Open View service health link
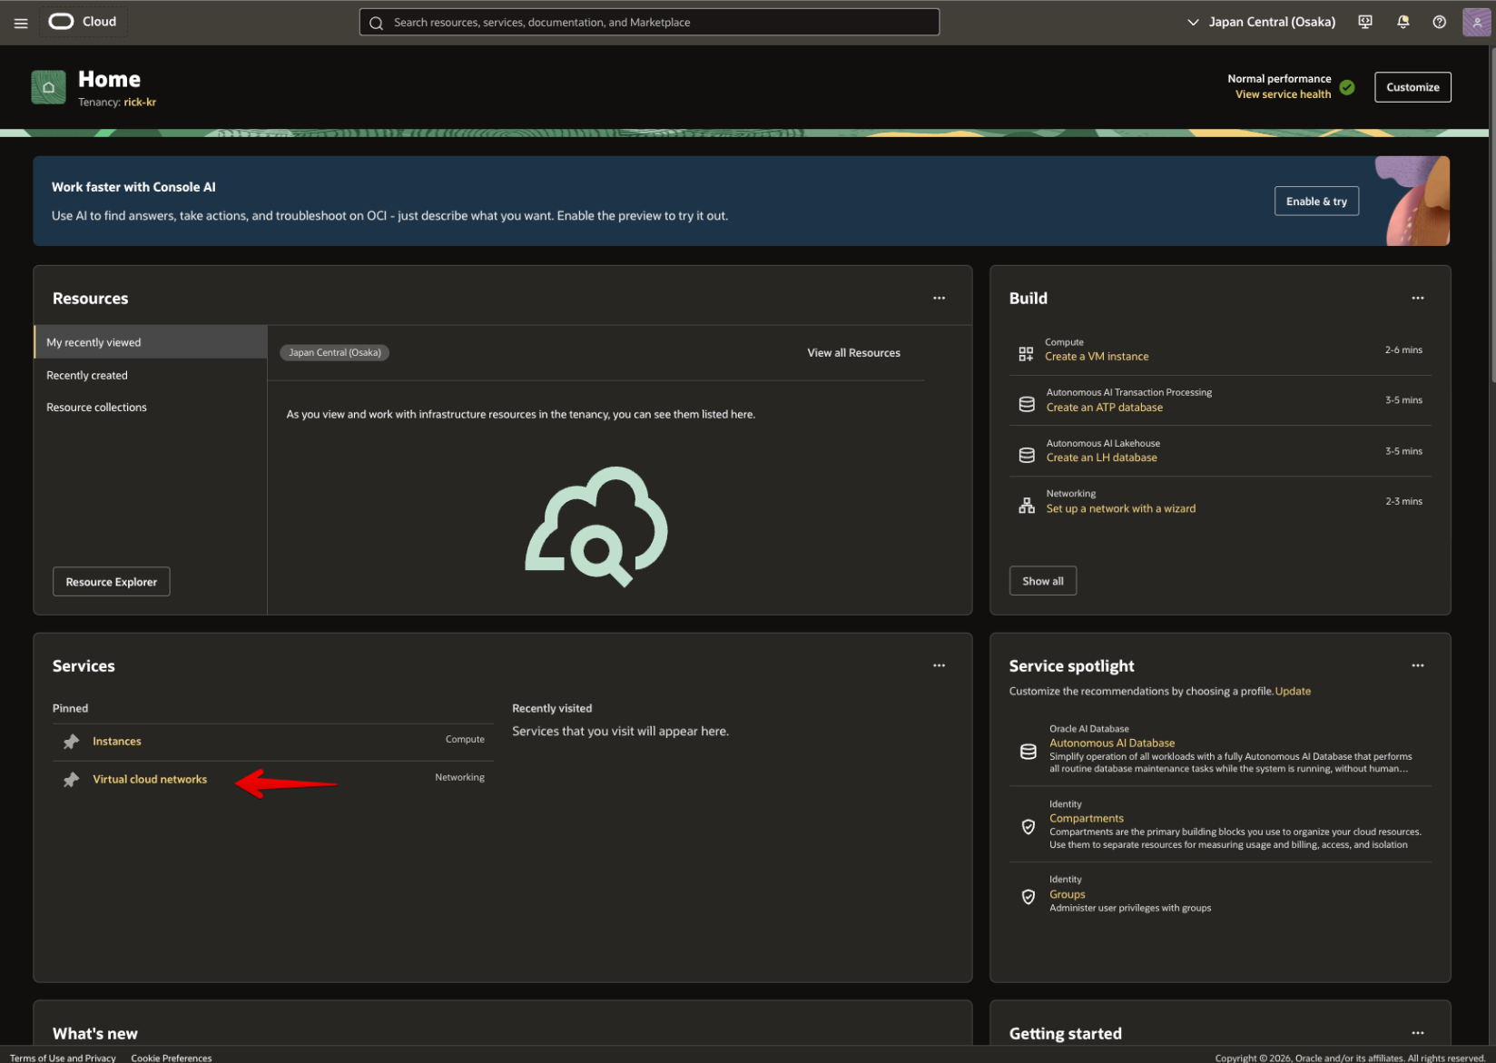 (x=1283, y=94)
